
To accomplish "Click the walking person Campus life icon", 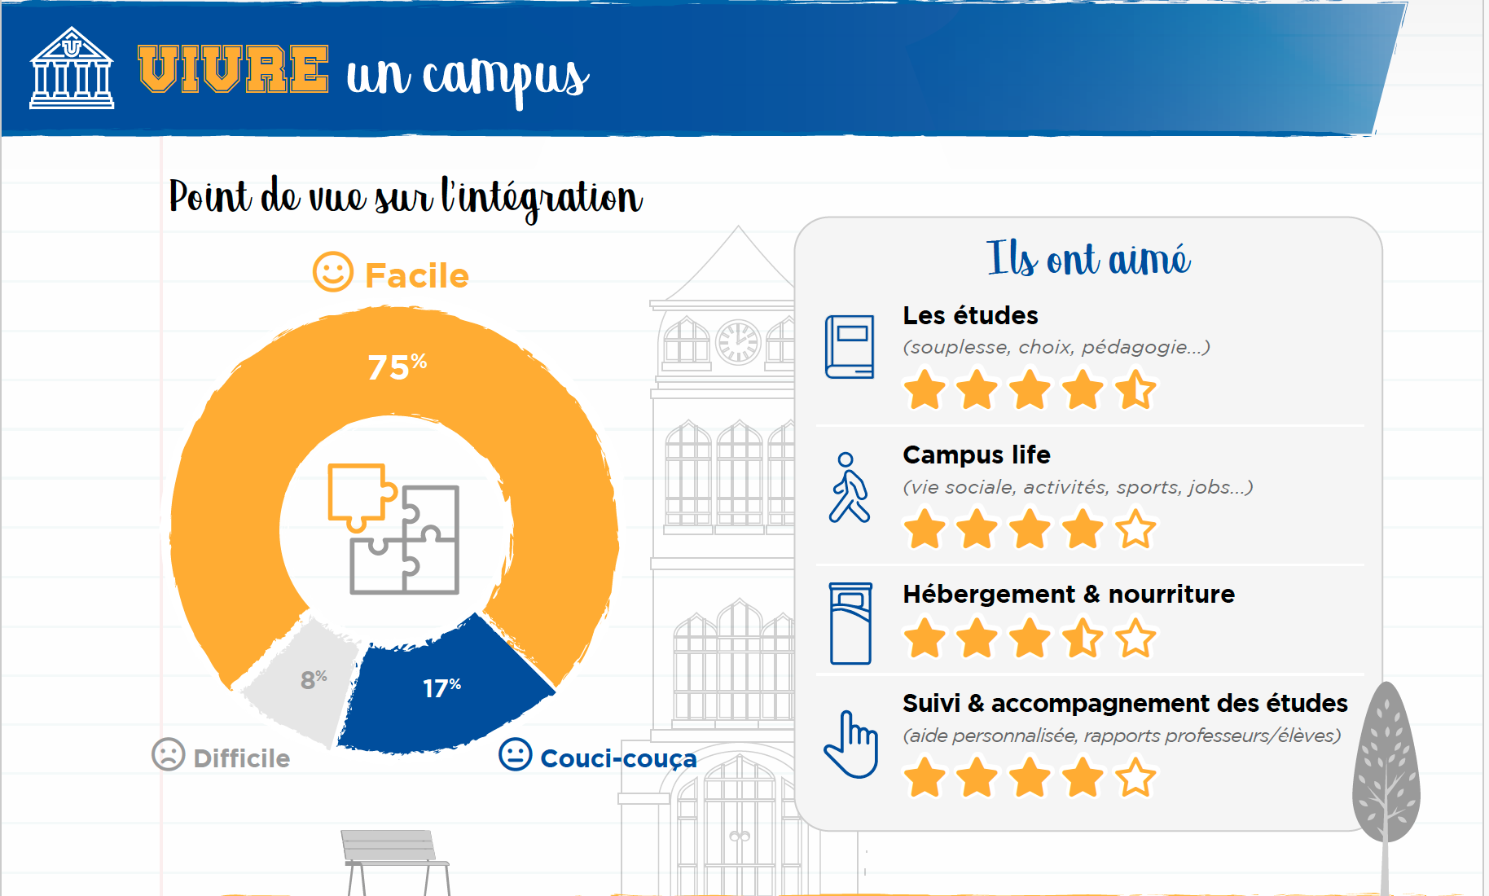I will coord(849,487).
